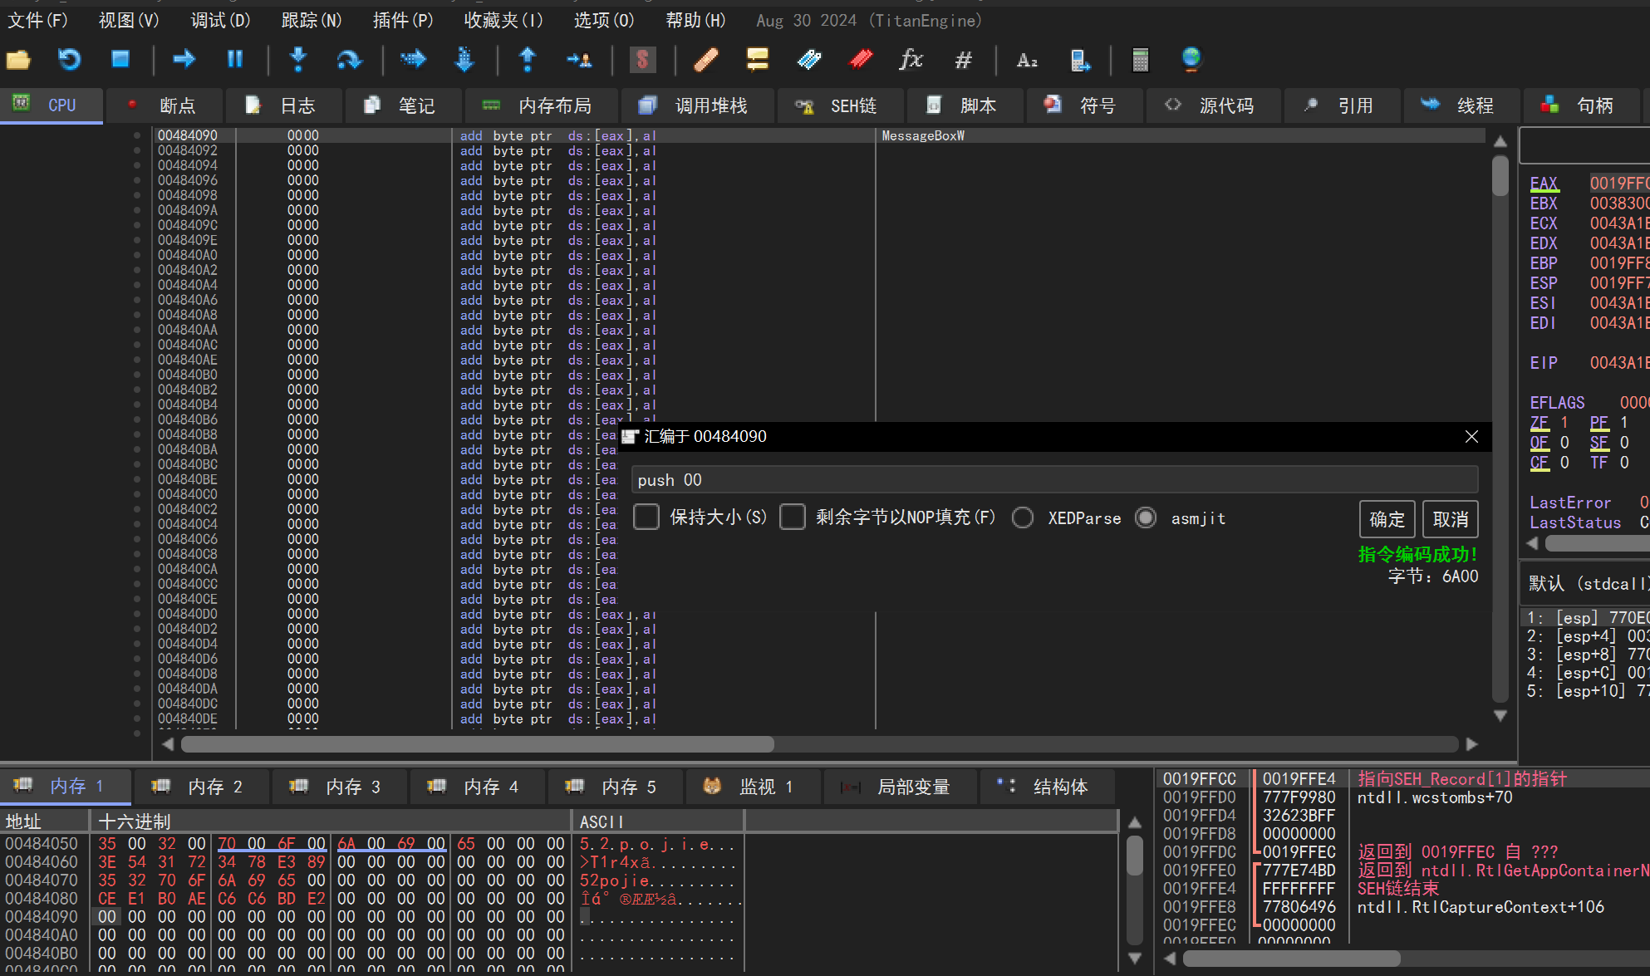
Task: Run the program with arrow icon
Action: click(x=184, y=59)
